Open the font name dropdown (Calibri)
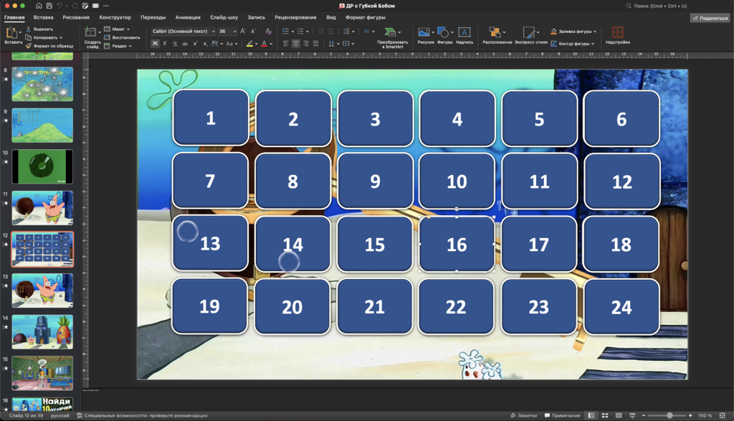The width and height of the screenshot is (734, 421). (213, 32)
